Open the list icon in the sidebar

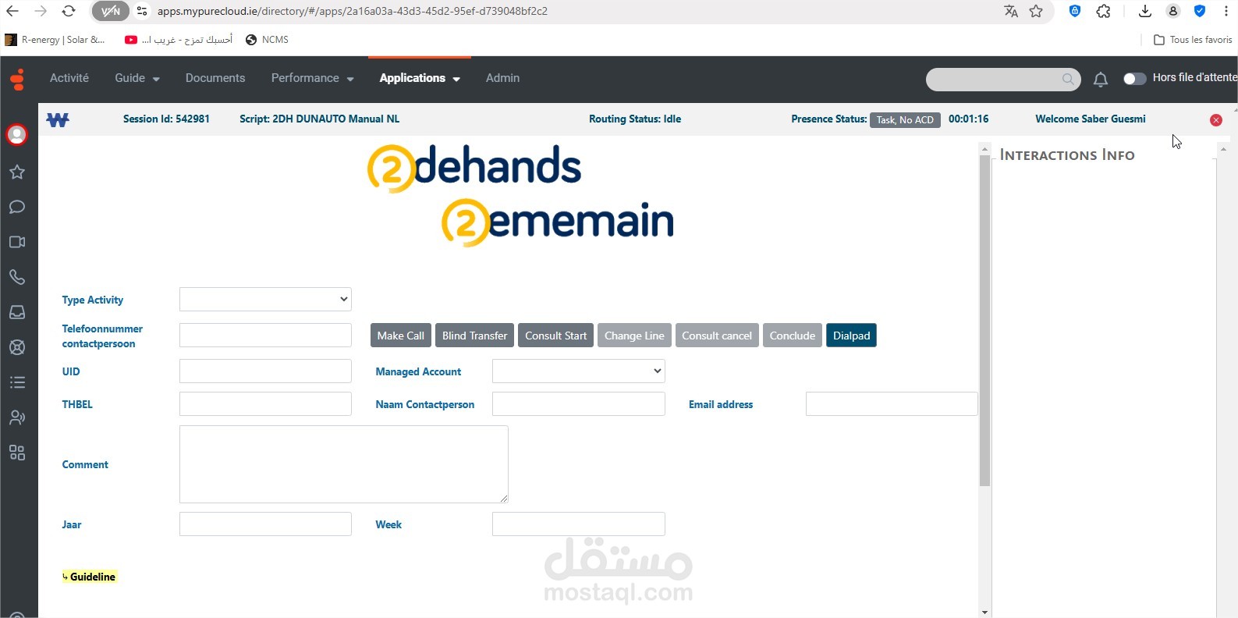pos(17,382)
